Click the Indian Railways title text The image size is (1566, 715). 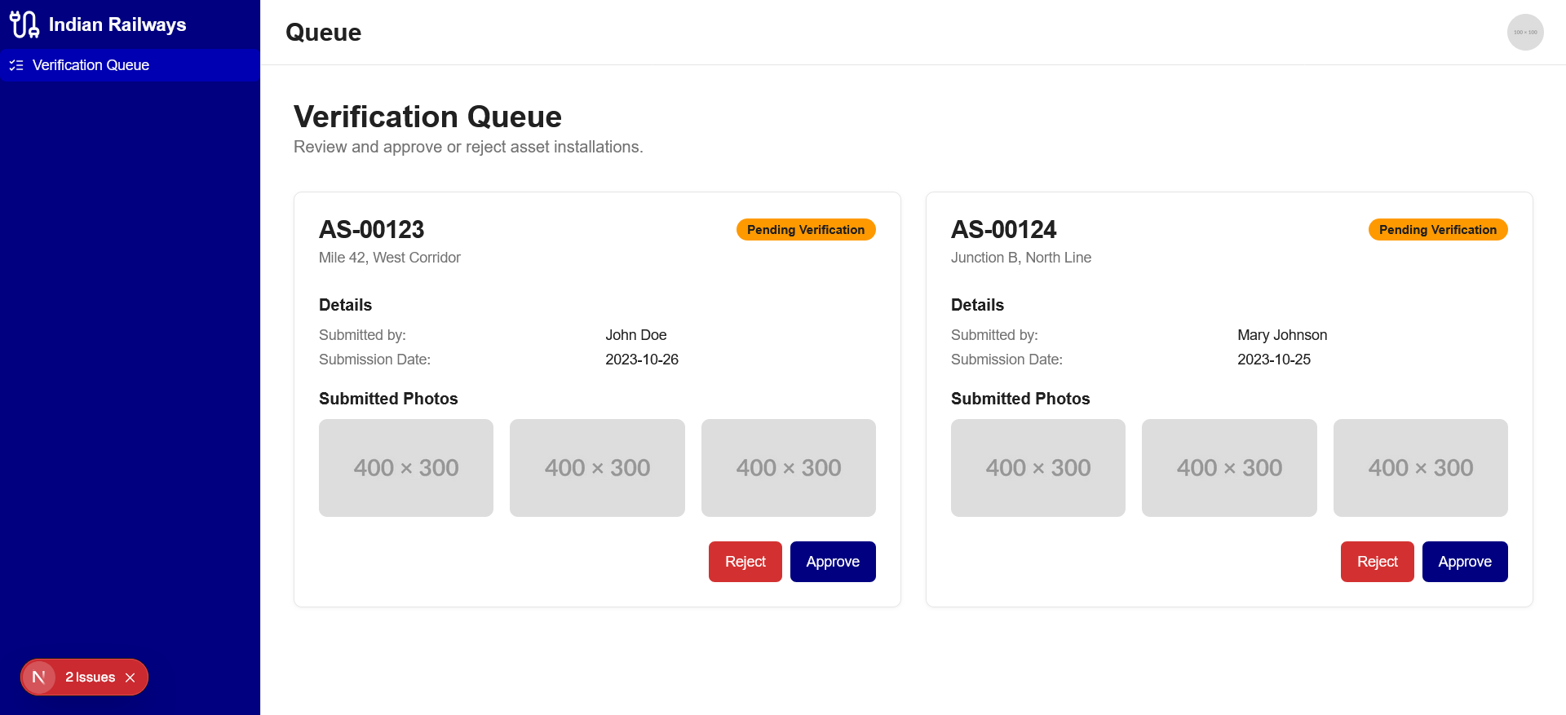117,24
